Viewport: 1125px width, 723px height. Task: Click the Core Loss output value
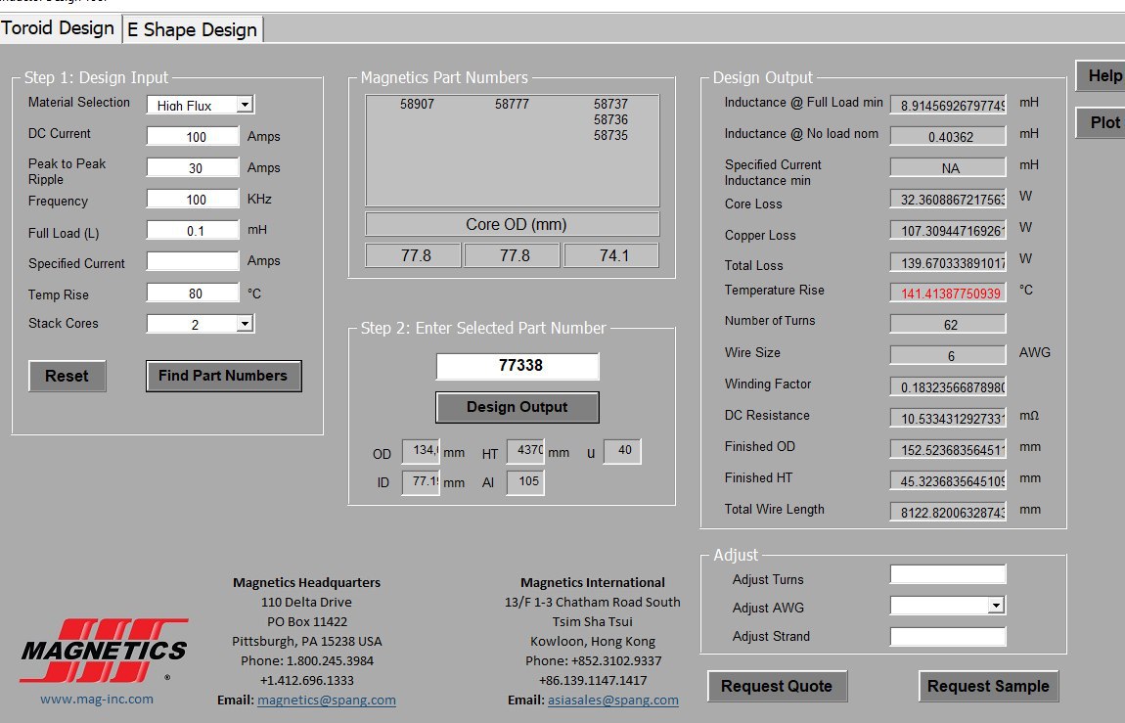tap(948, 200)
